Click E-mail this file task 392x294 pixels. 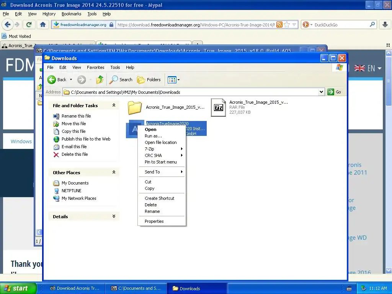pyautogui.click(x=74, y=147)
